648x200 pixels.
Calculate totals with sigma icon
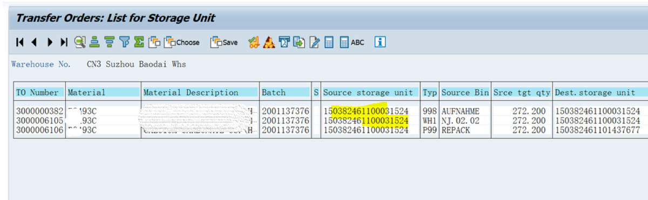click(x=139, y=42)
